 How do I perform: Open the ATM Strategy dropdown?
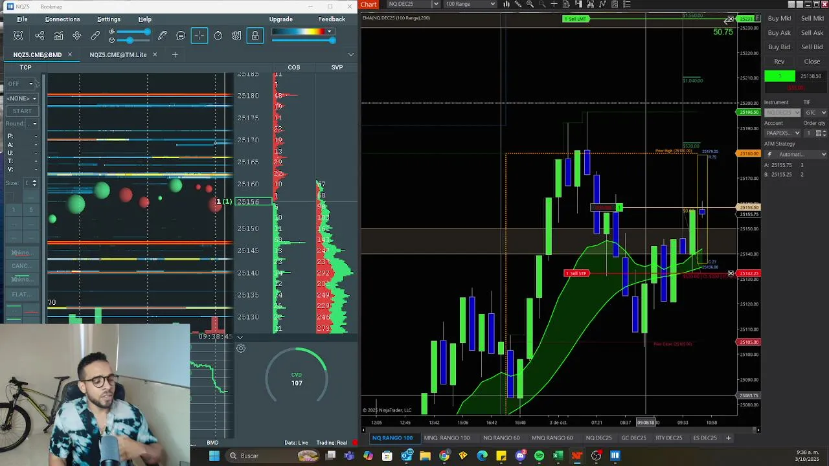tap(796, 155)
